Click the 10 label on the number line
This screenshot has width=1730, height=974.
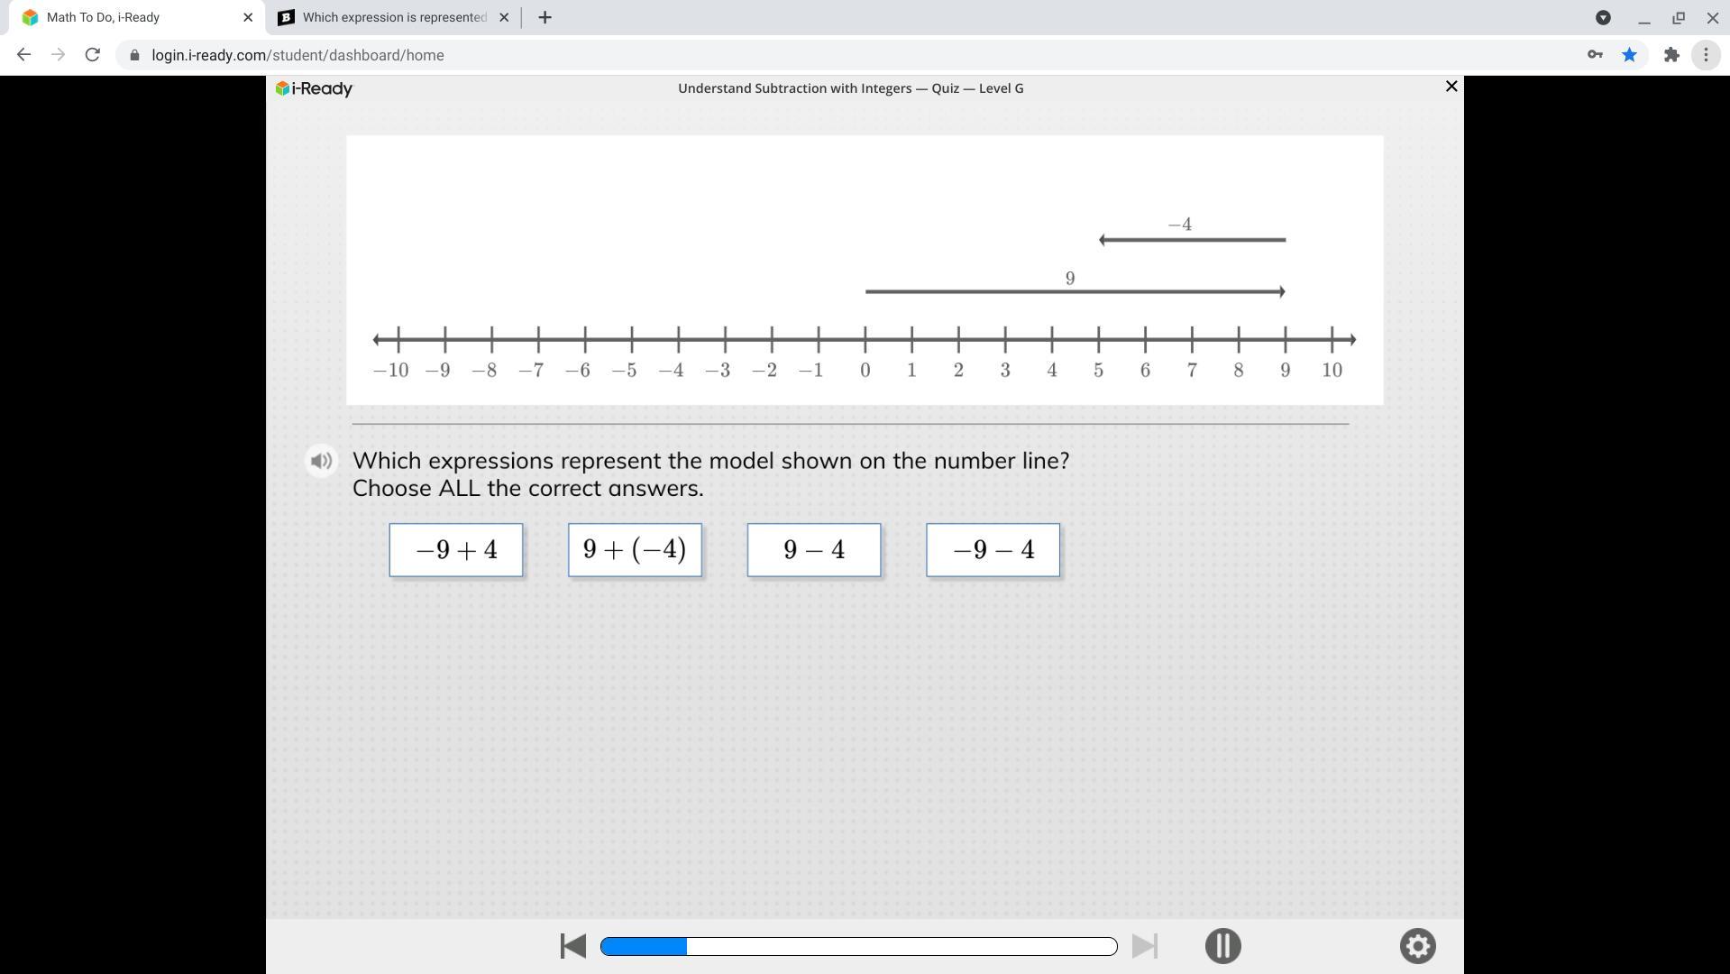(x=1332, y=370)
